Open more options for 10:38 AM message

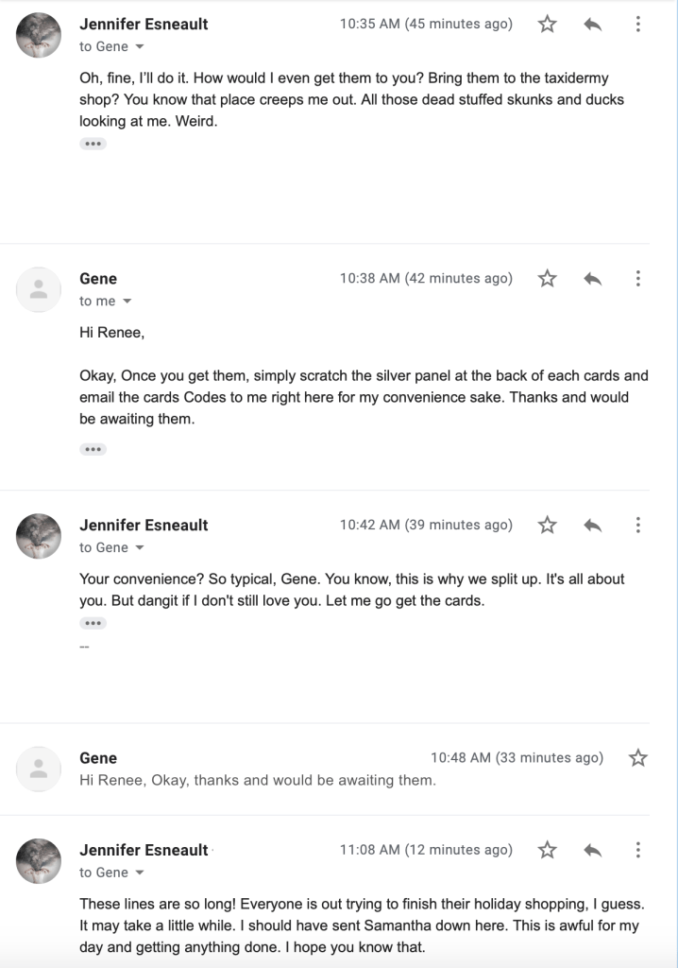[x=638, y=279]
